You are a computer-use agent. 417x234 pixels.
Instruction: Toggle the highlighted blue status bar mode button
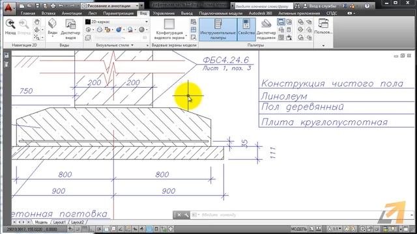point(149,229)
